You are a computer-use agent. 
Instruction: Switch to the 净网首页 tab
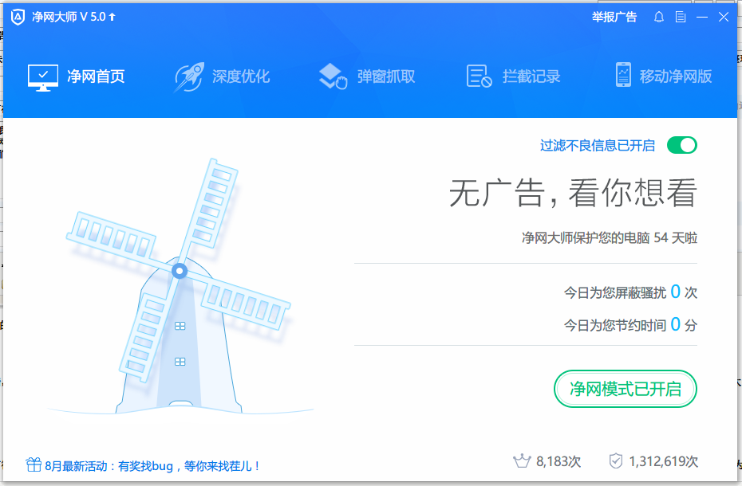77,76
